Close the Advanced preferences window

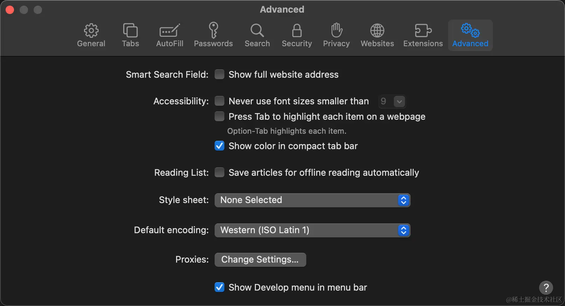pyautogui.click(x=10, y=10)
